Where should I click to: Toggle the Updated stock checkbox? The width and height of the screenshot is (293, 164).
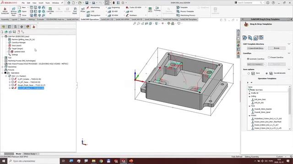point(9,51)
